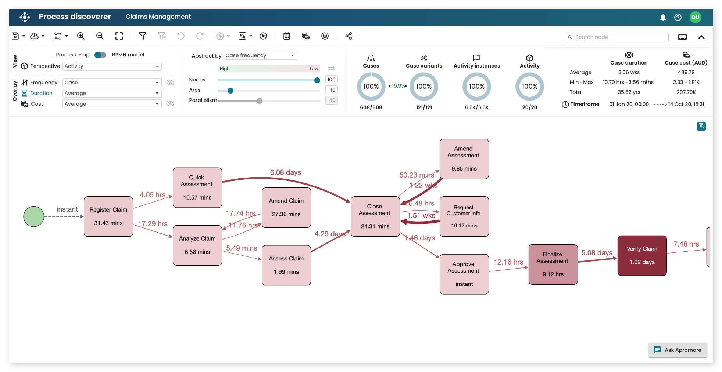722x372 pixels.
Task: Toggle visibility of the Cost overlay
Action: click(x=170, y=103)
